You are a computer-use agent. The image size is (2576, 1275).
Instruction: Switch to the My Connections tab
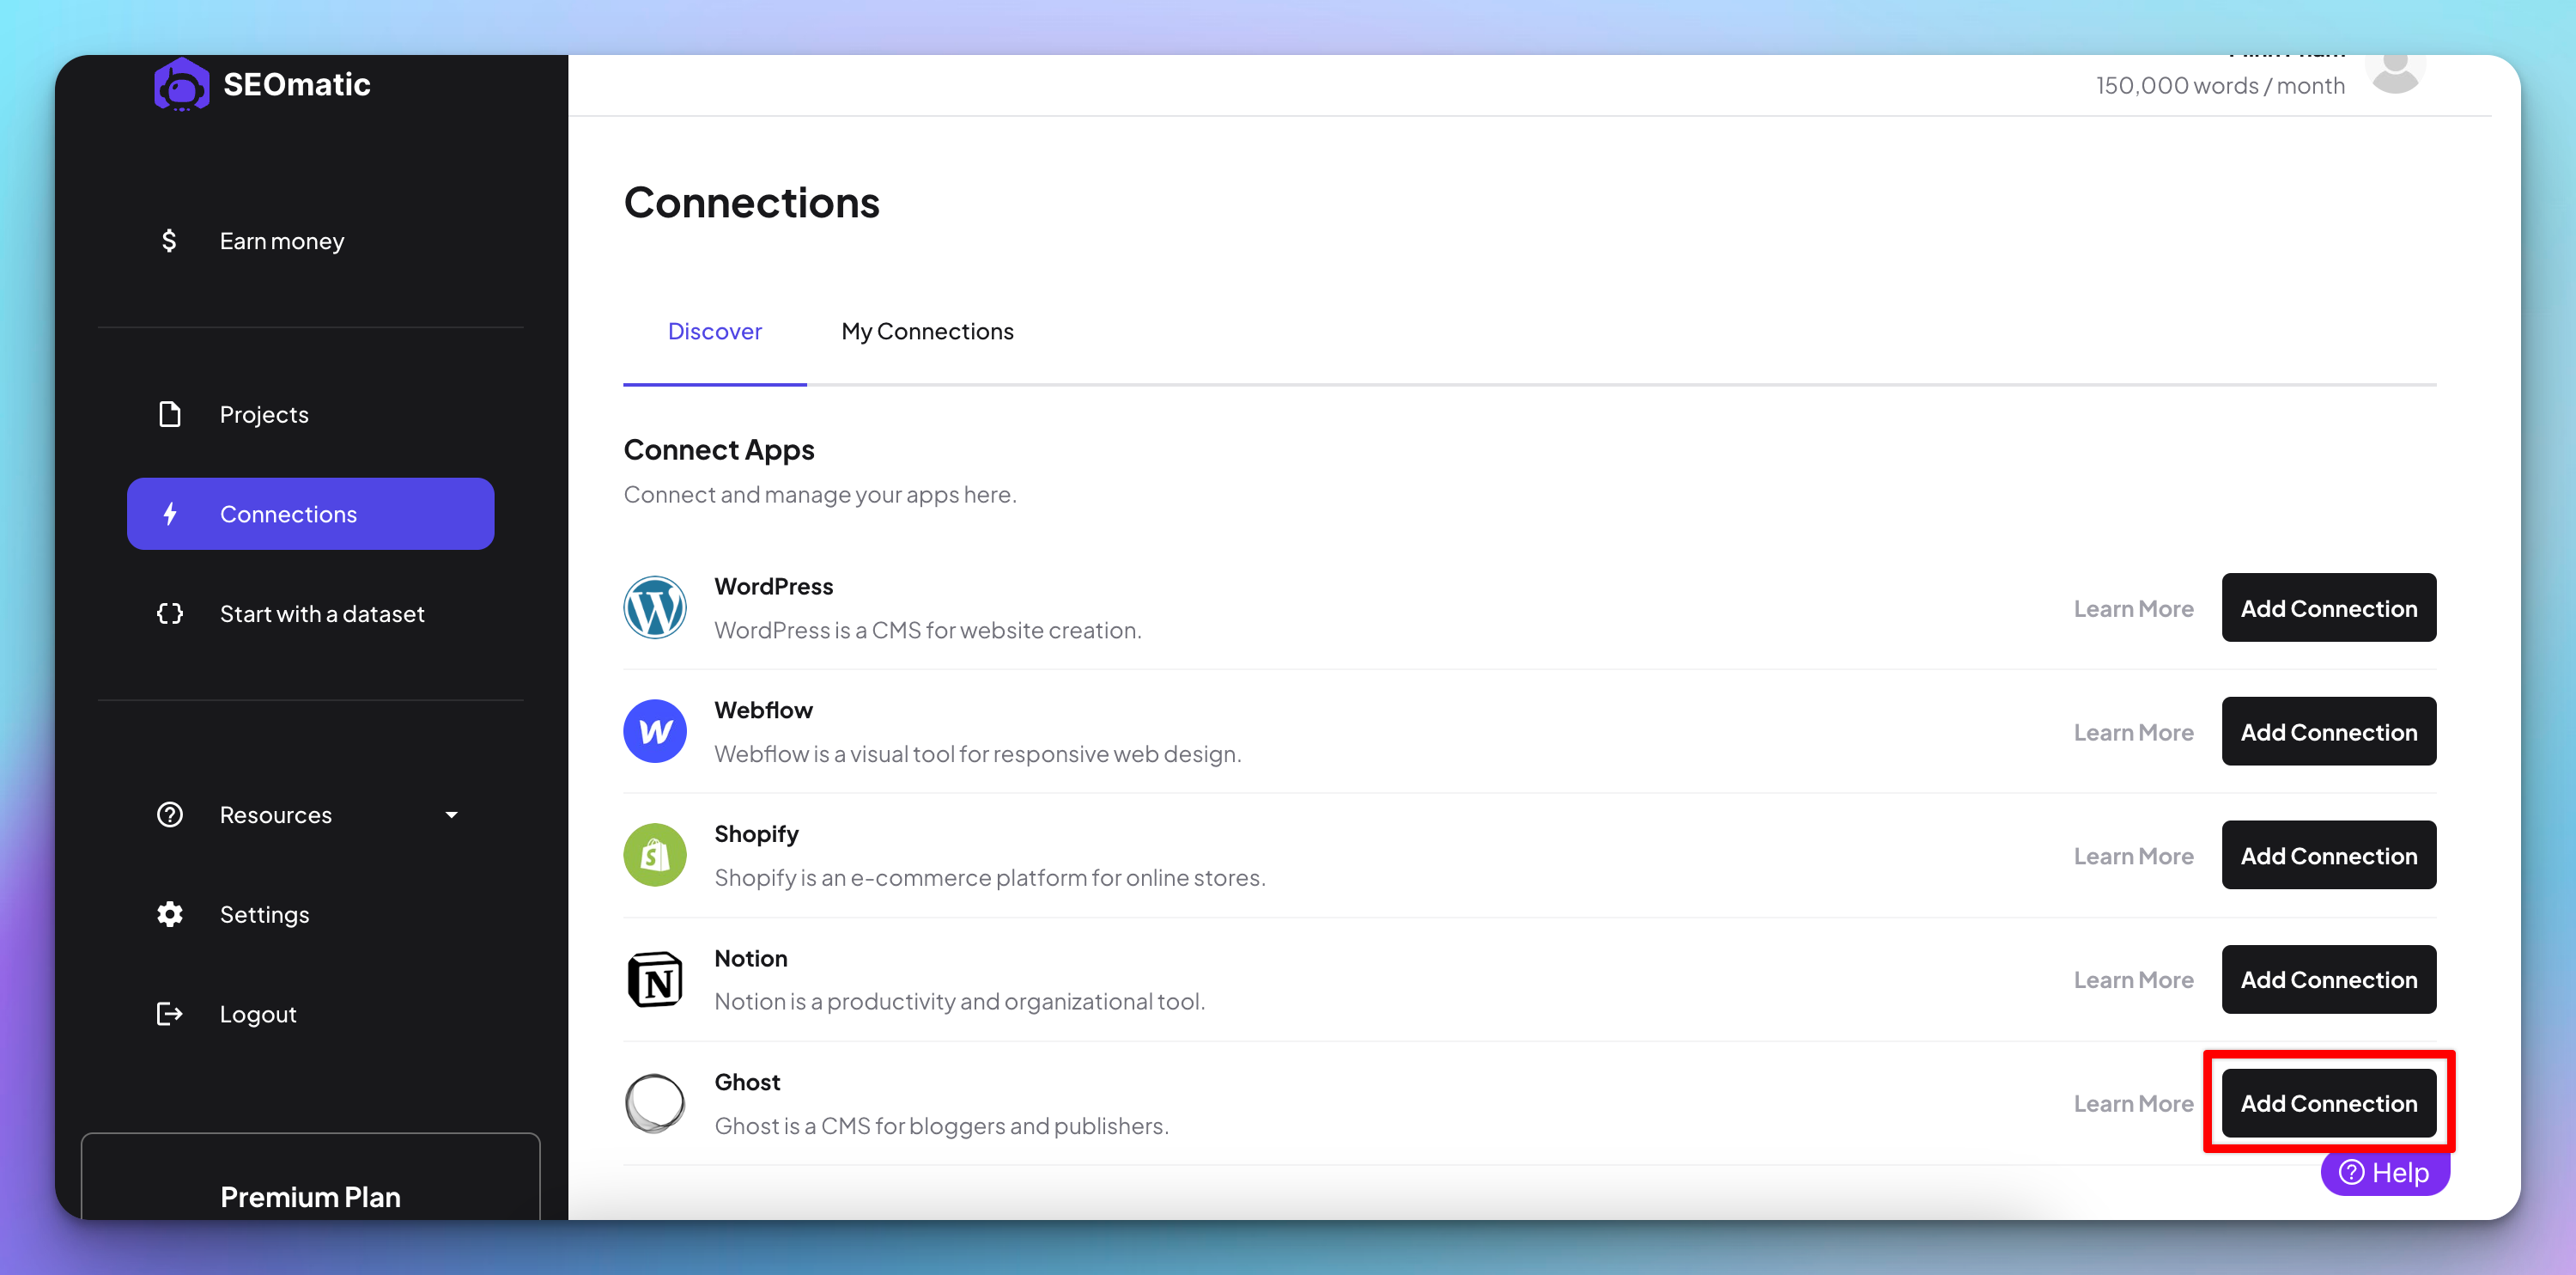[x=927, y=332]
